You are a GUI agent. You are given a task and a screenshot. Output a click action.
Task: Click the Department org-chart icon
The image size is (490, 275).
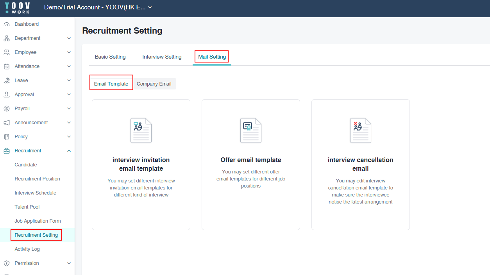click(x=6, y=38)
